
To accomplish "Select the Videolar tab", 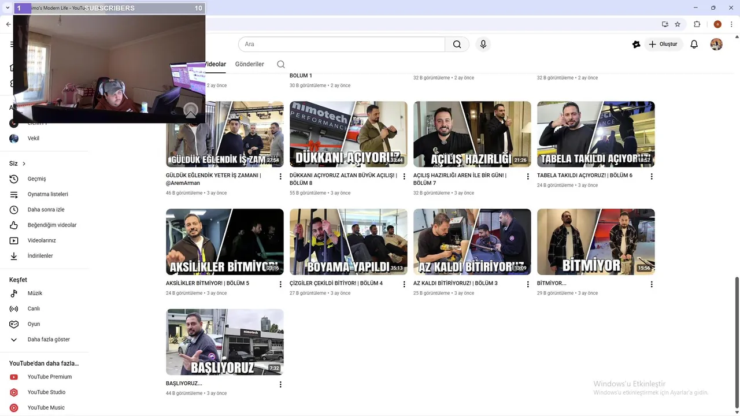I will (216, 64).
